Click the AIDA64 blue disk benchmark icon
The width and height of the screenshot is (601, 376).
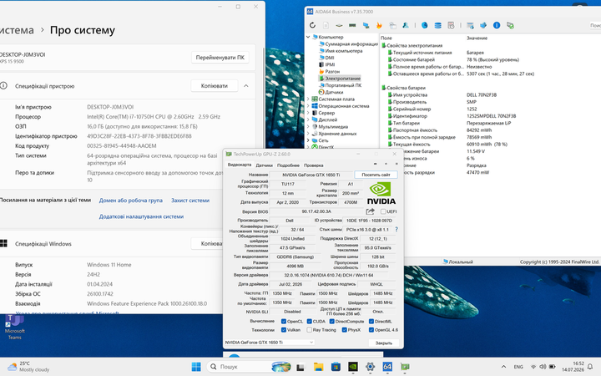(x=424, y=25)
